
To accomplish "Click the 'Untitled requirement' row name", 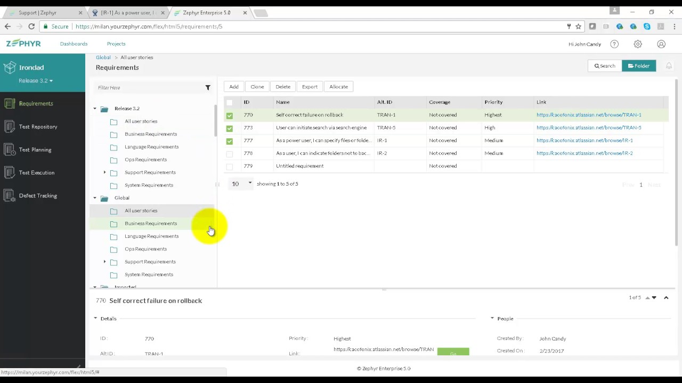I will tap(299, 166).
